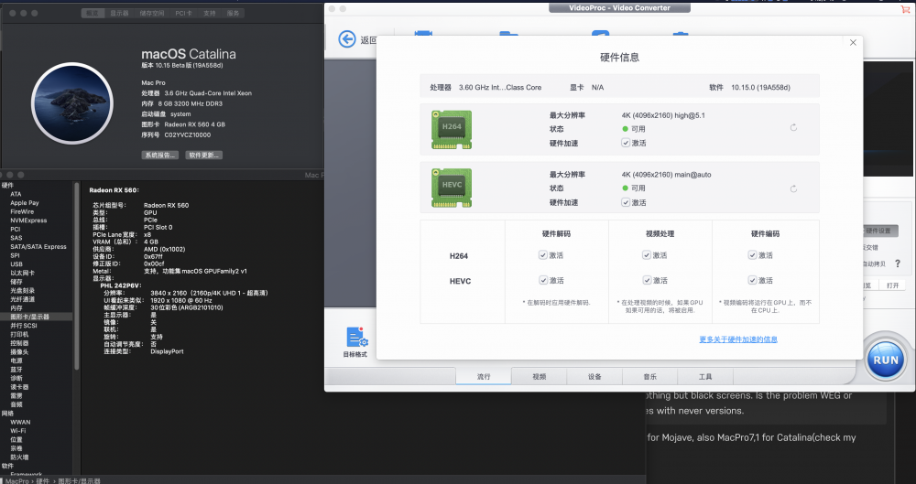Toggle H264 hardware acceleration checkbox
Screen dimensions: 916x484
626,143
